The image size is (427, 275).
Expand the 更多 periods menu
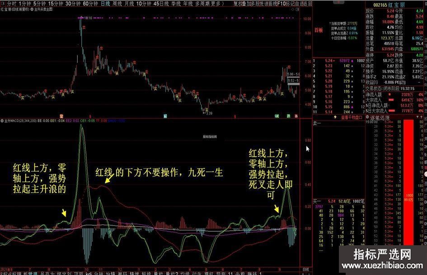pyautogui.click(x=217, y=4)
